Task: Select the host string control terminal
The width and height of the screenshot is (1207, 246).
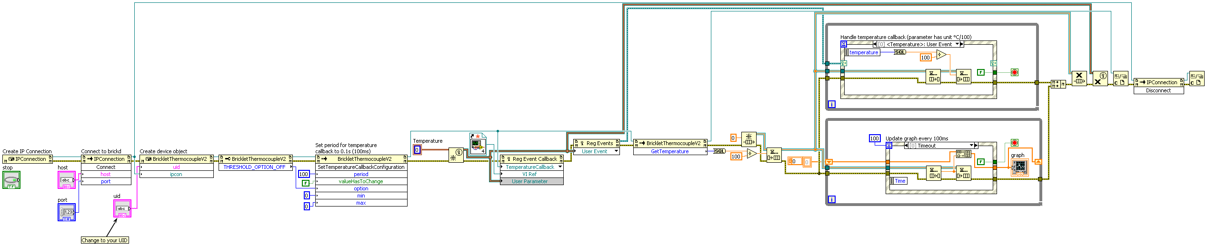Action: tap(66, 180)
